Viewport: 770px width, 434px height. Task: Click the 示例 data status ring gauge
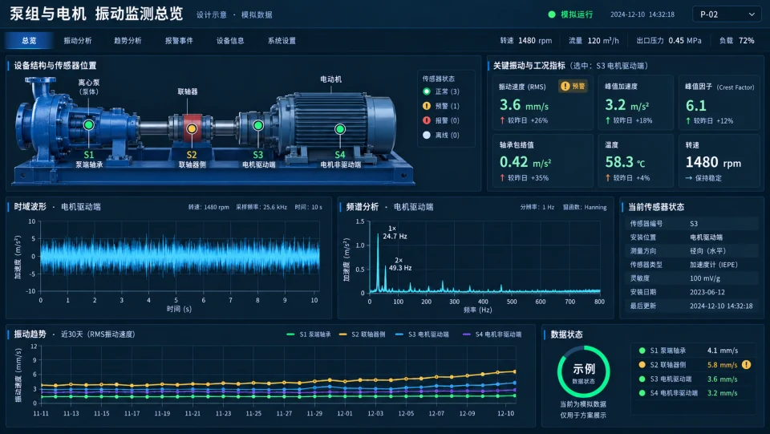(x=583, y=371)
